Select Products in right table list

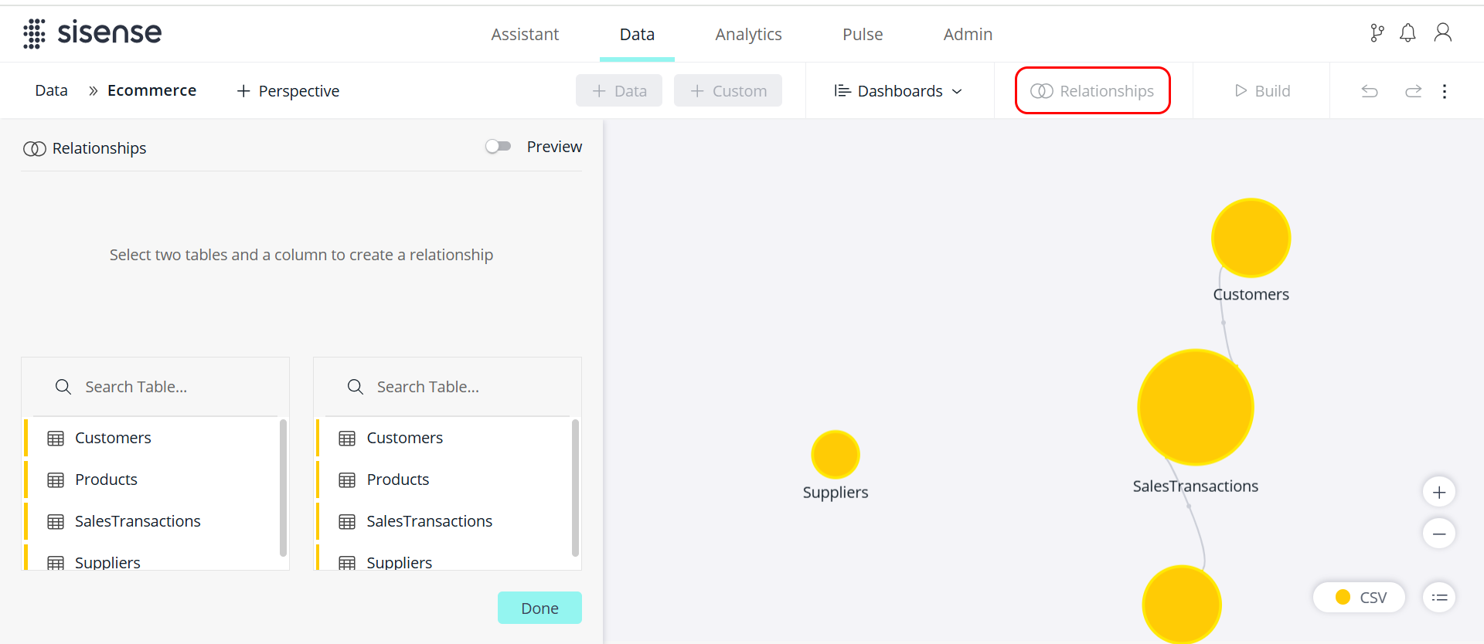[443, 480]
